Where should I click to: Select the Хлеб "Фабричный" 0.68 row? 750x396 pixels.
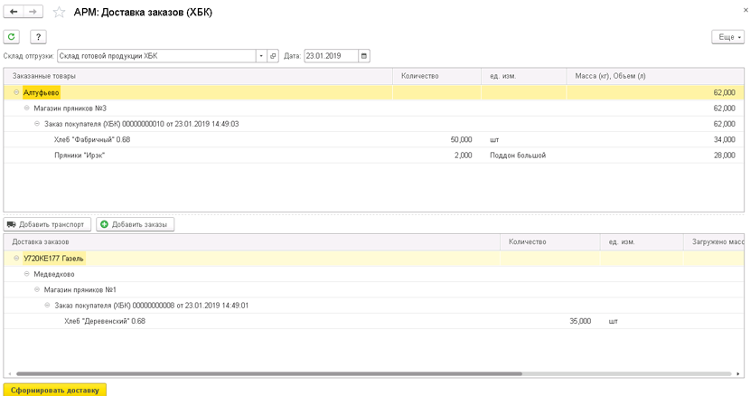(373, 139)
